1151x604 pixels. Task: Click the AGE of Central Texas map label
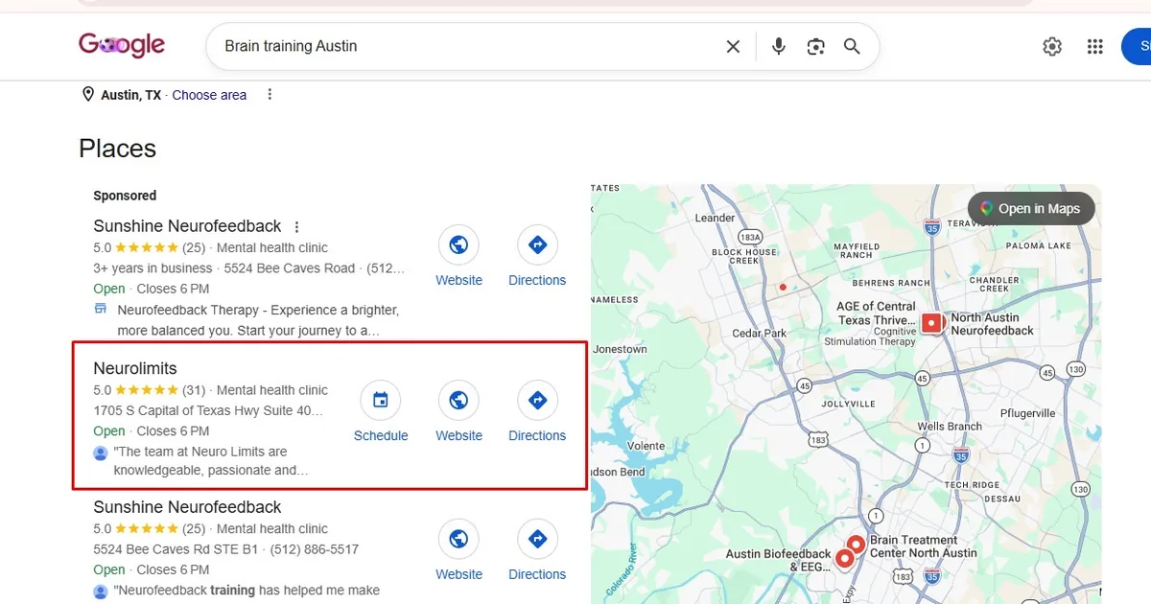[x=876, y=314]
